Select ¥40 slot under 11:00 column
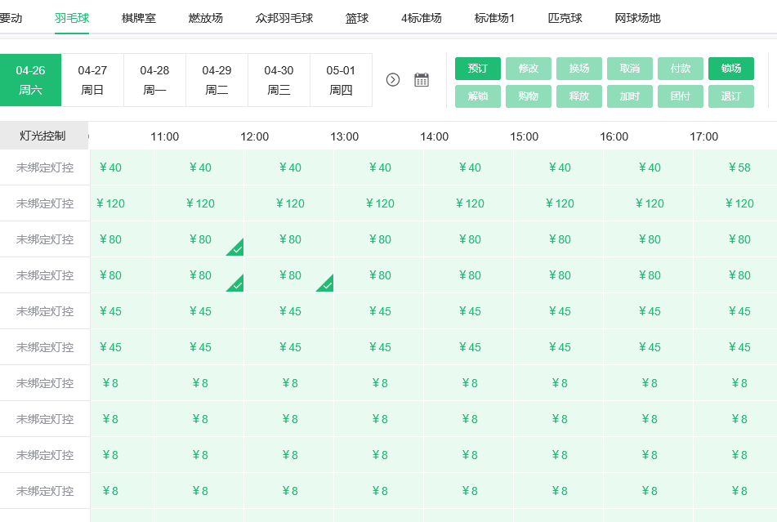Viewport: 777px width, 522px height. click(199, 167)
